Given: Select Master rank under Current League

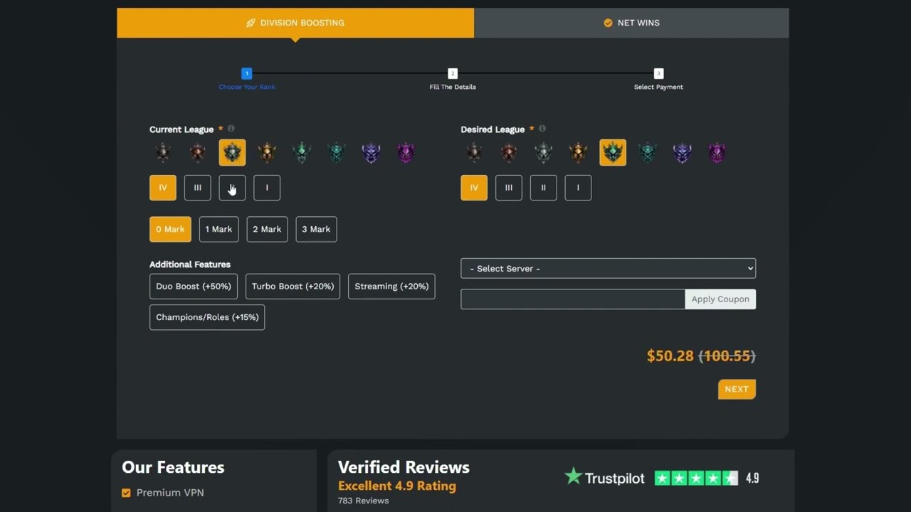Looking at the screenshot, I should [406, 153].
